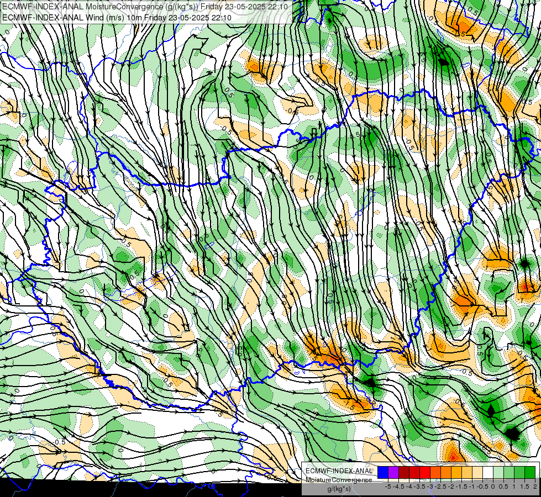Click the '1' tick label on legend scale
Screen dimensions: 541x497
click(514, 487)
